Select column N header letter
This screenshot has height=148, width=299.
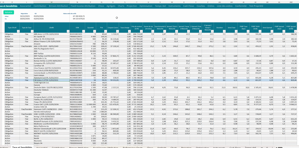77,2
